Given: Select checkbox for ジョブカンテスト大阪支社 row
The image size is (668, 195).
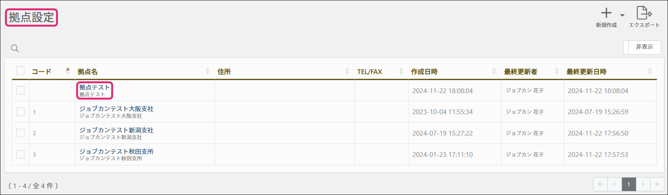Looking at the screenshot, I should [x=21, y=112].
